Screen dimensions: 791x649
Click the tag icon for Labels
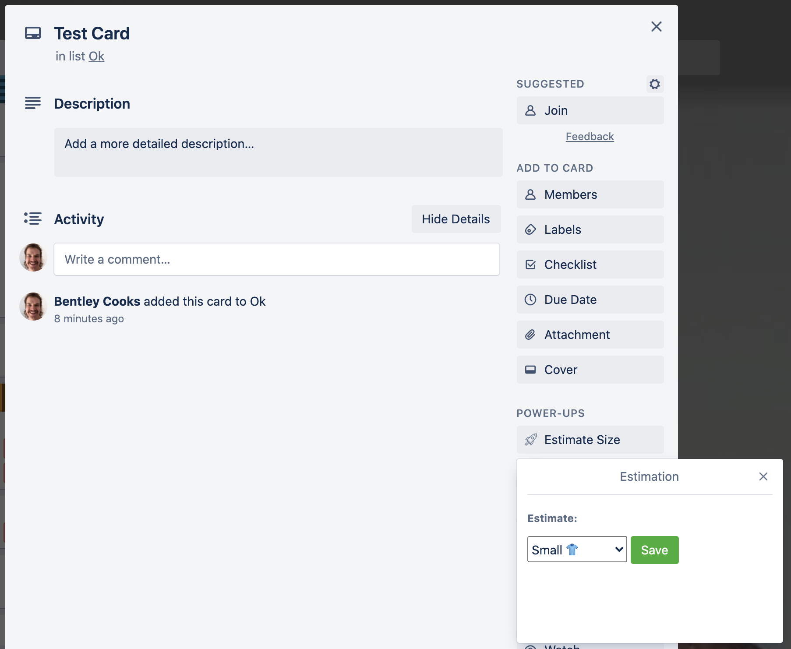click(530, 229)
